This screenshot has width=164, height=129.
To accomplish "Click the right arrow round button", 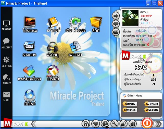I will pos(116,16).
